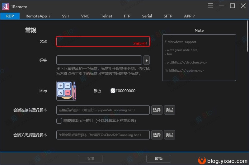Maximize the 1Remote window
249x165 pixels.
coord(232,6)
